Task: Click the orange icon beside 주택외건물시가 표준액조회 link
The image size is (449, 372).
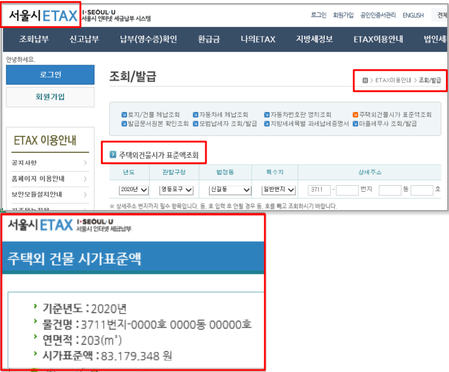Action: click(355, 114)
